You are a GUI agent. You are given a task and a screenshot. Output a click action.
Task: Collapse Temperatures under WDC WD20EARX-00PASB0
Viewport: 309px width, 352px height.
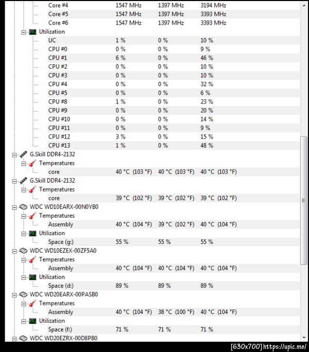click(24, 303)
